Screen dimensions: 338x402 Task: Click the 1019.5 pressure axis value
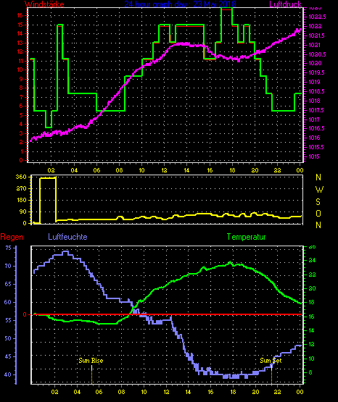click(317, 73)
